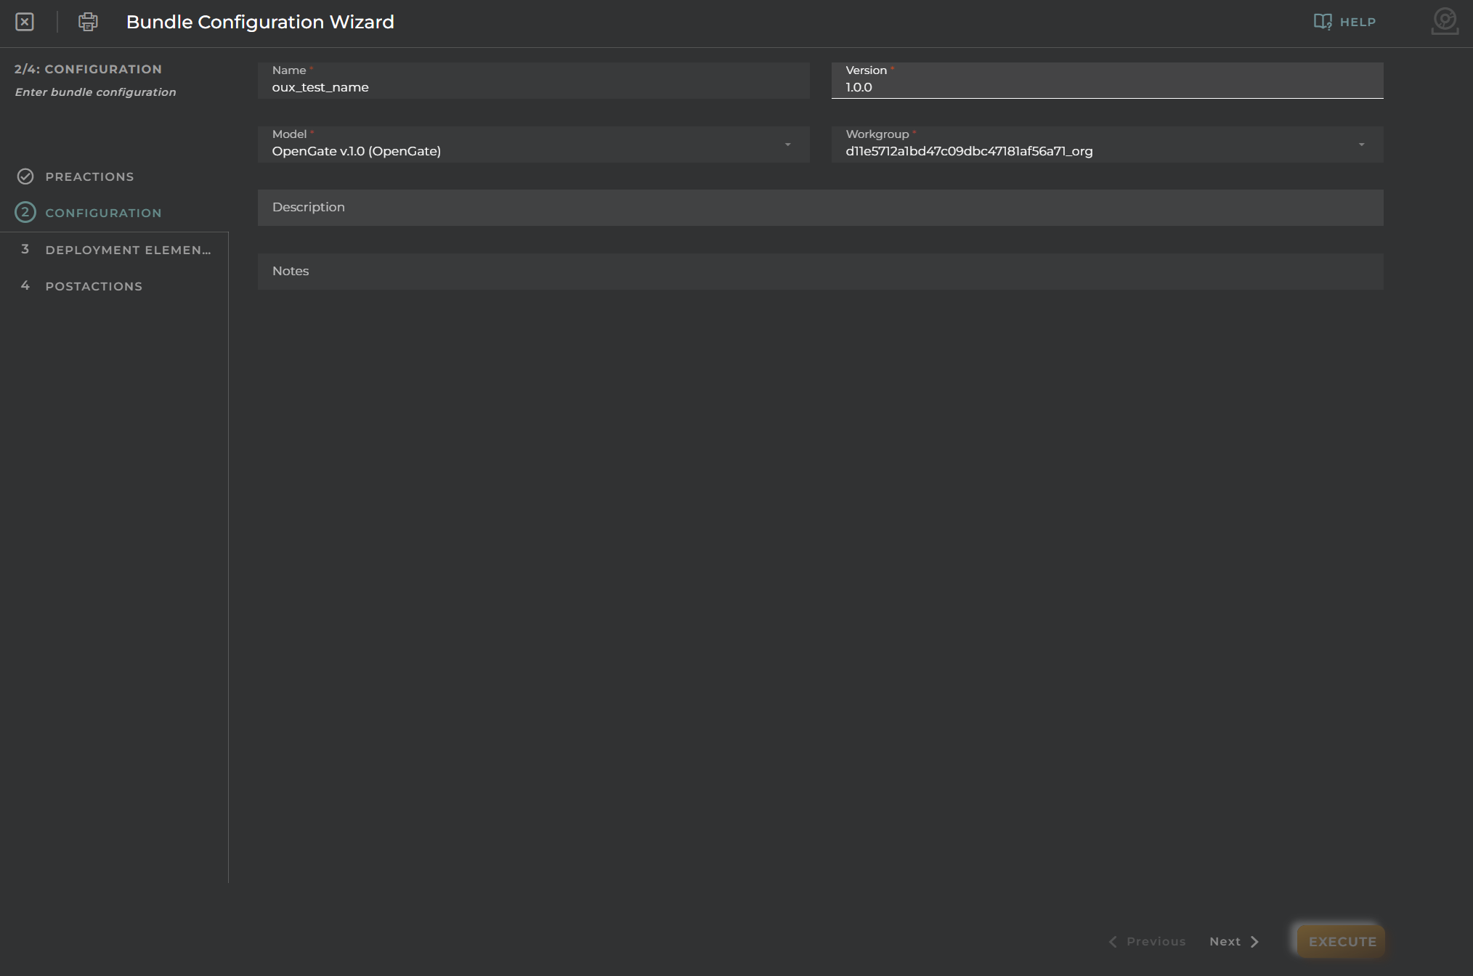Image resolution: width=1473 pixels, height=976 pixels.
Task: Click the Bundle Configuration Wizard title
Action: (260, 22)
